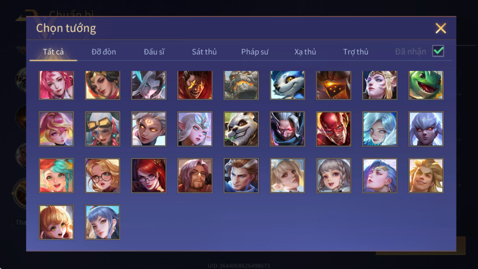
Task: Toggle the Đã nhận checkbox
Action: pos(438,51)
